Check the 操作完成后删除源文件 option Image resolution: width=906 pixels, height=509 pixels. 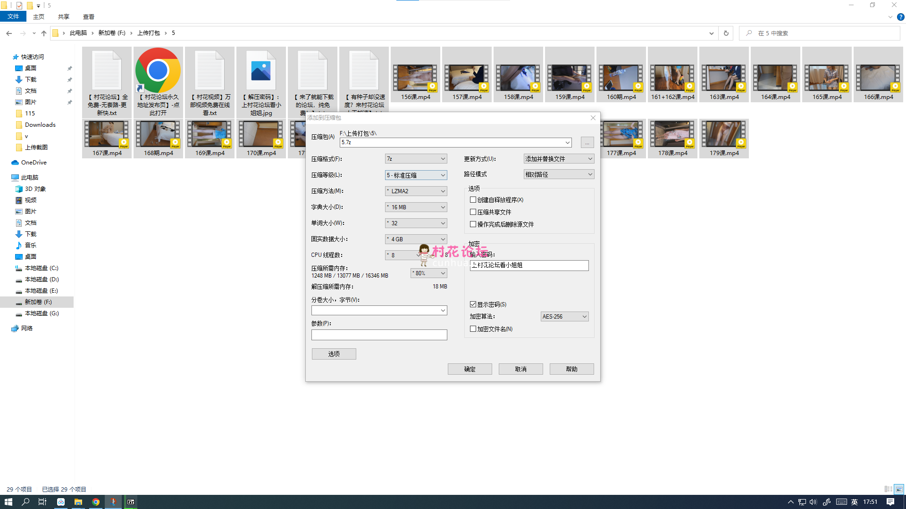(473, 224)
